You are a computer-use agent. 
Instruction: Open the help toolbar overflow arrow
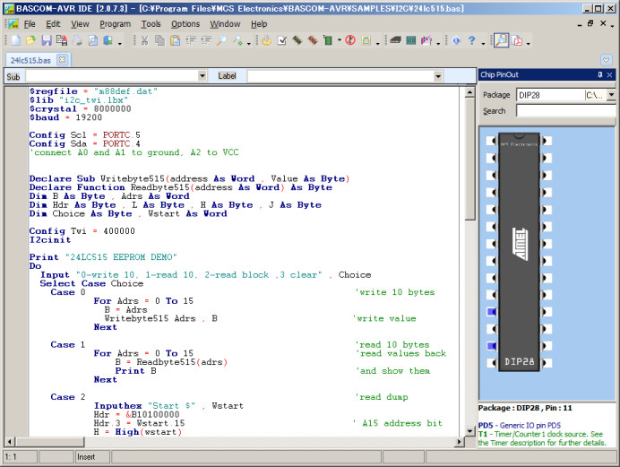tap(483, 43)
